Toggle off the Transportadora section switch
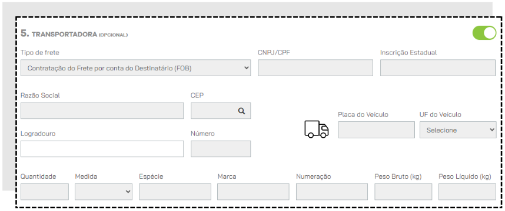 point(484,33)
